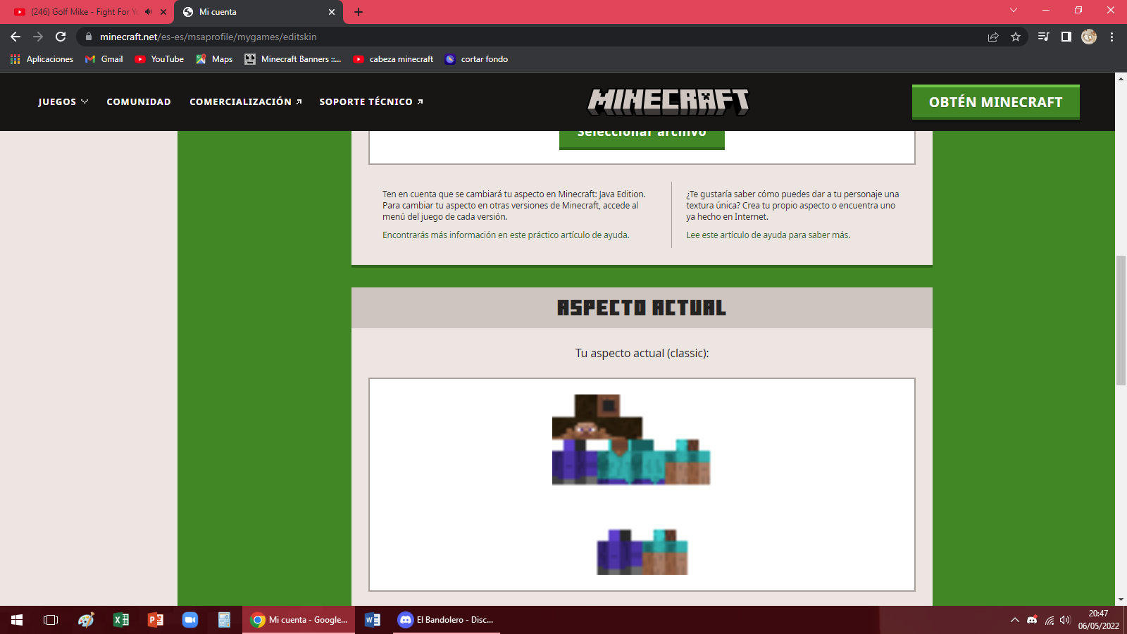Show hidden system tray icons
Viewport: 1127px width, 634px height.
pyautogui.click(x=1014, y=620)
